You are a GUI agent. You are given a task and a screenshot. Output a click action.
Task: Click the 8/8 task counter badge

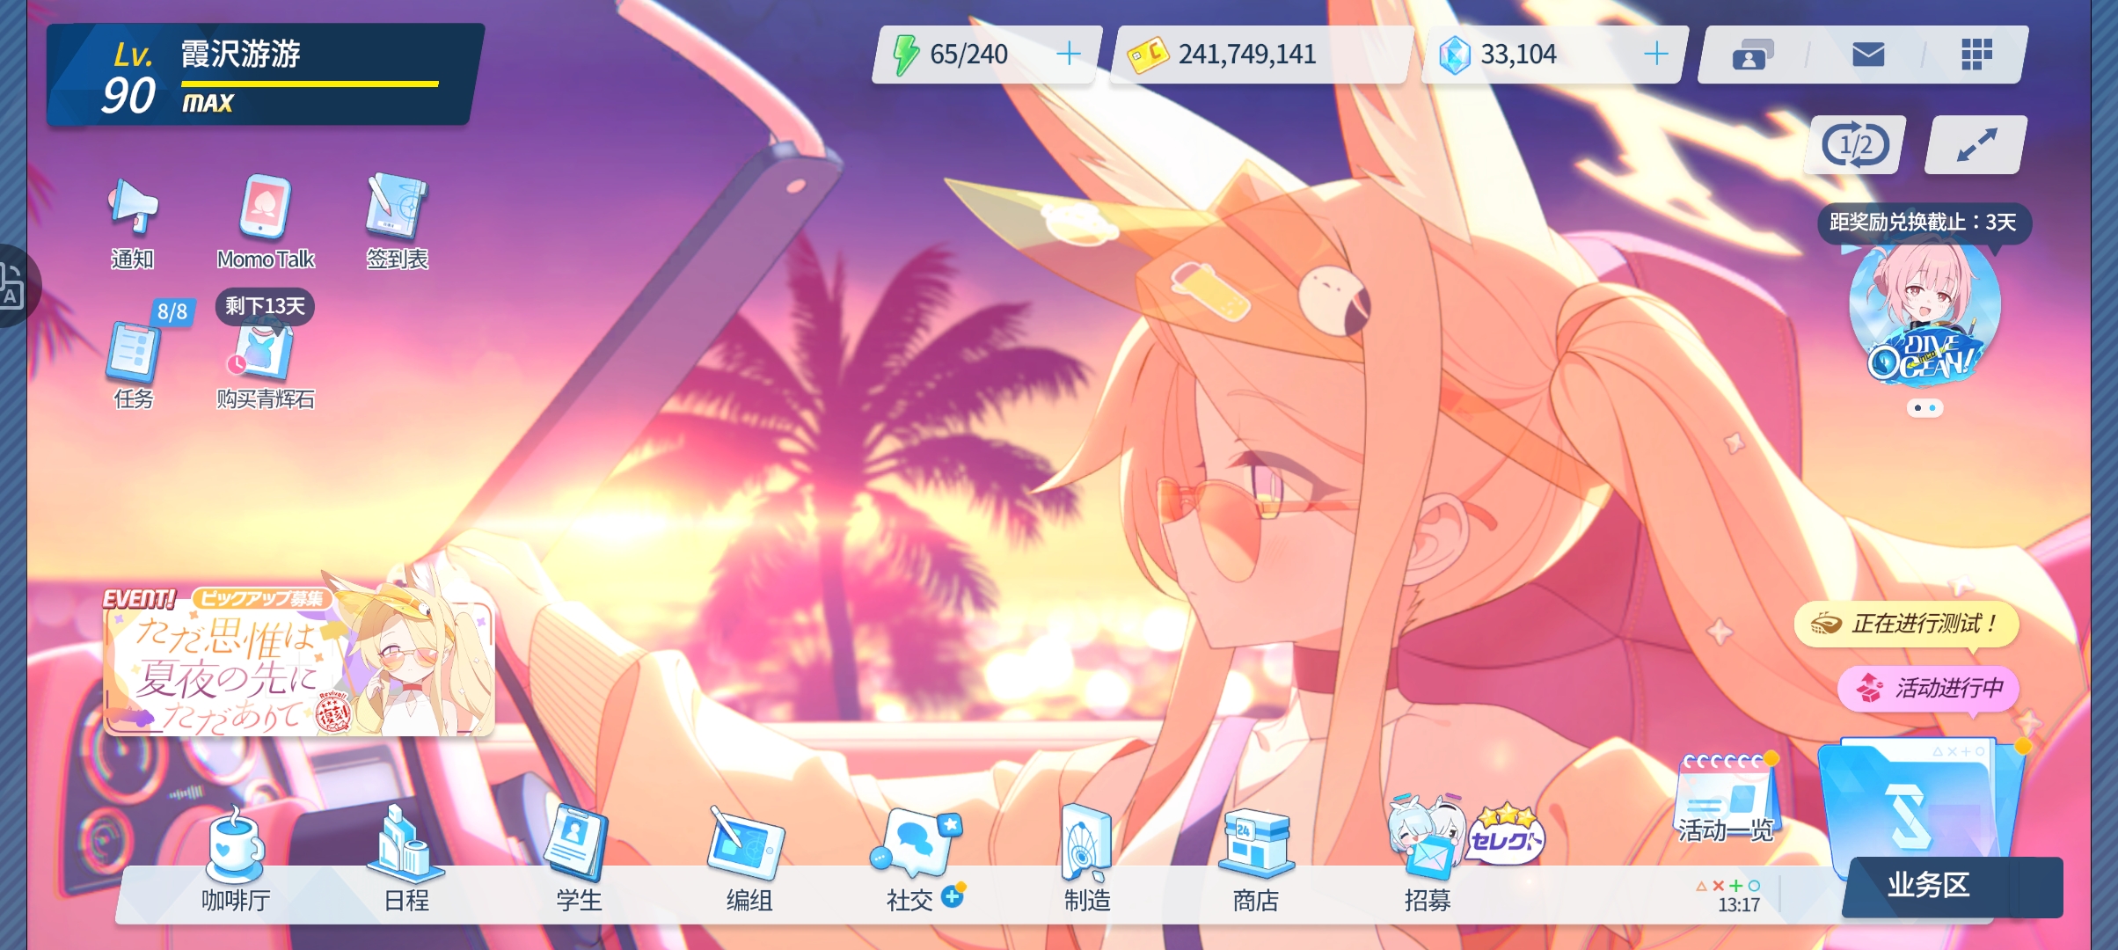(172, 311)
